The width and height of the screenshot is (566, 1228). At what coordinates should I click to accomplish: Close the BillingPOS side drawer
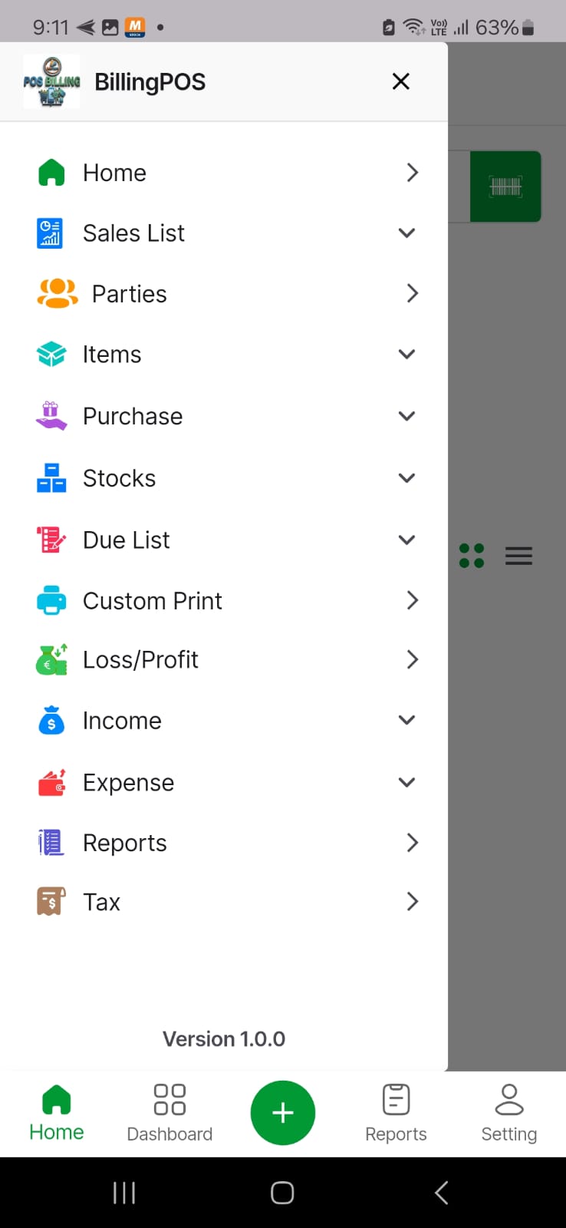point(401,81)
